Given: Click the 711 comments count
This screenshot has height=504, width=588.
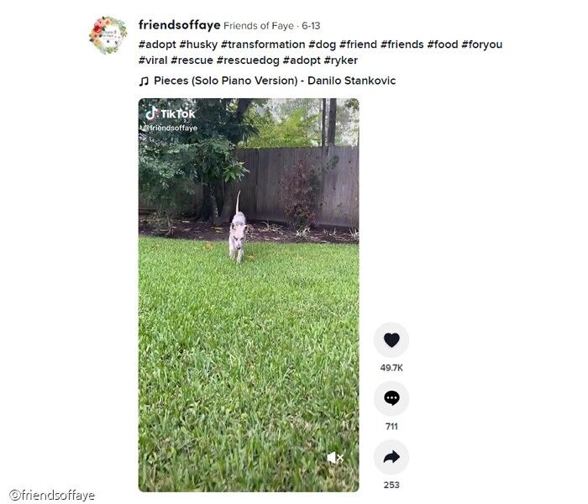Looking at the screenshot, I should tap(391, 427).
